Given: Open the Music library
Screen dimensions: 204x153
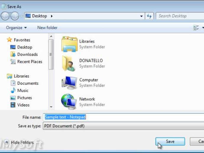Looking at the screenshot, I should click(x=23, y=90).
